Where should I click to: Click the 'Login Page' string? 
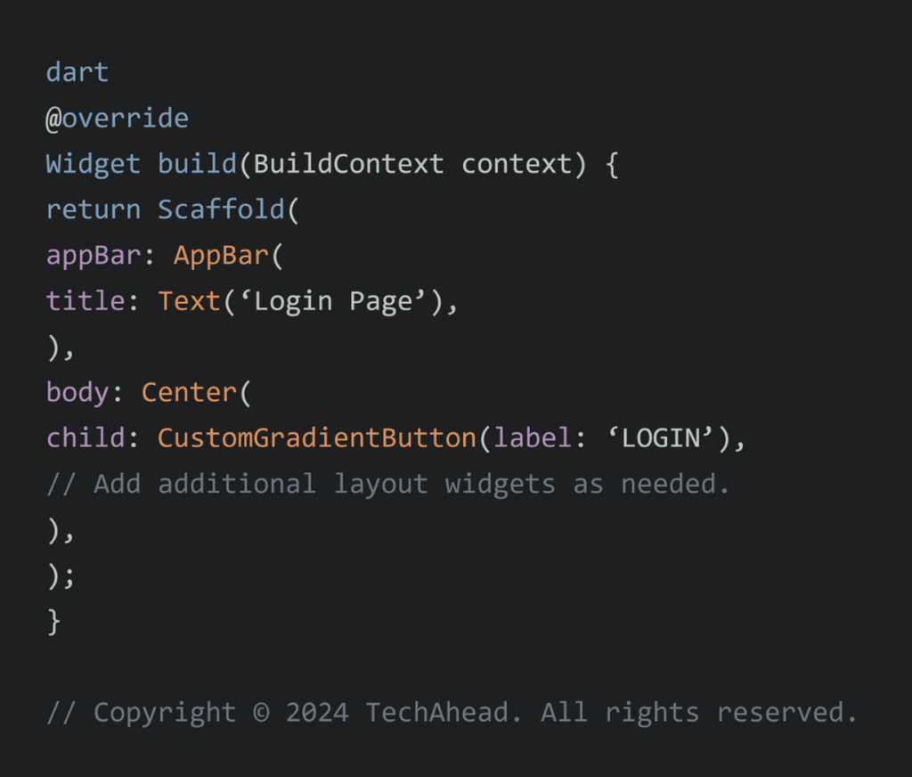tap(332, 301)
